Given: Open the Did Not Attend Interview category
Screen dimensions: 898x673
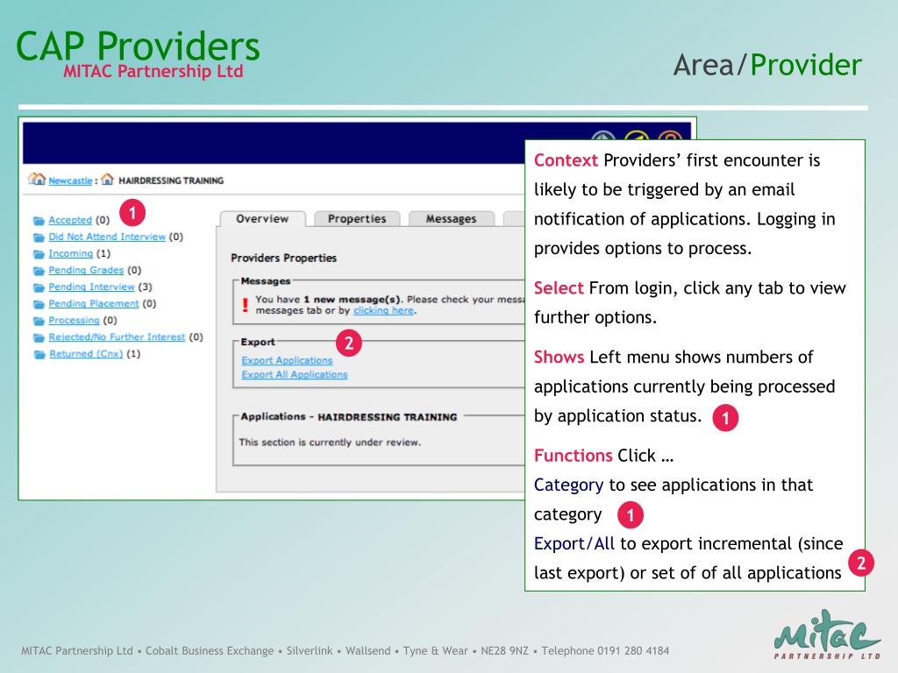Looking at the screenshot, I should 107,237.
